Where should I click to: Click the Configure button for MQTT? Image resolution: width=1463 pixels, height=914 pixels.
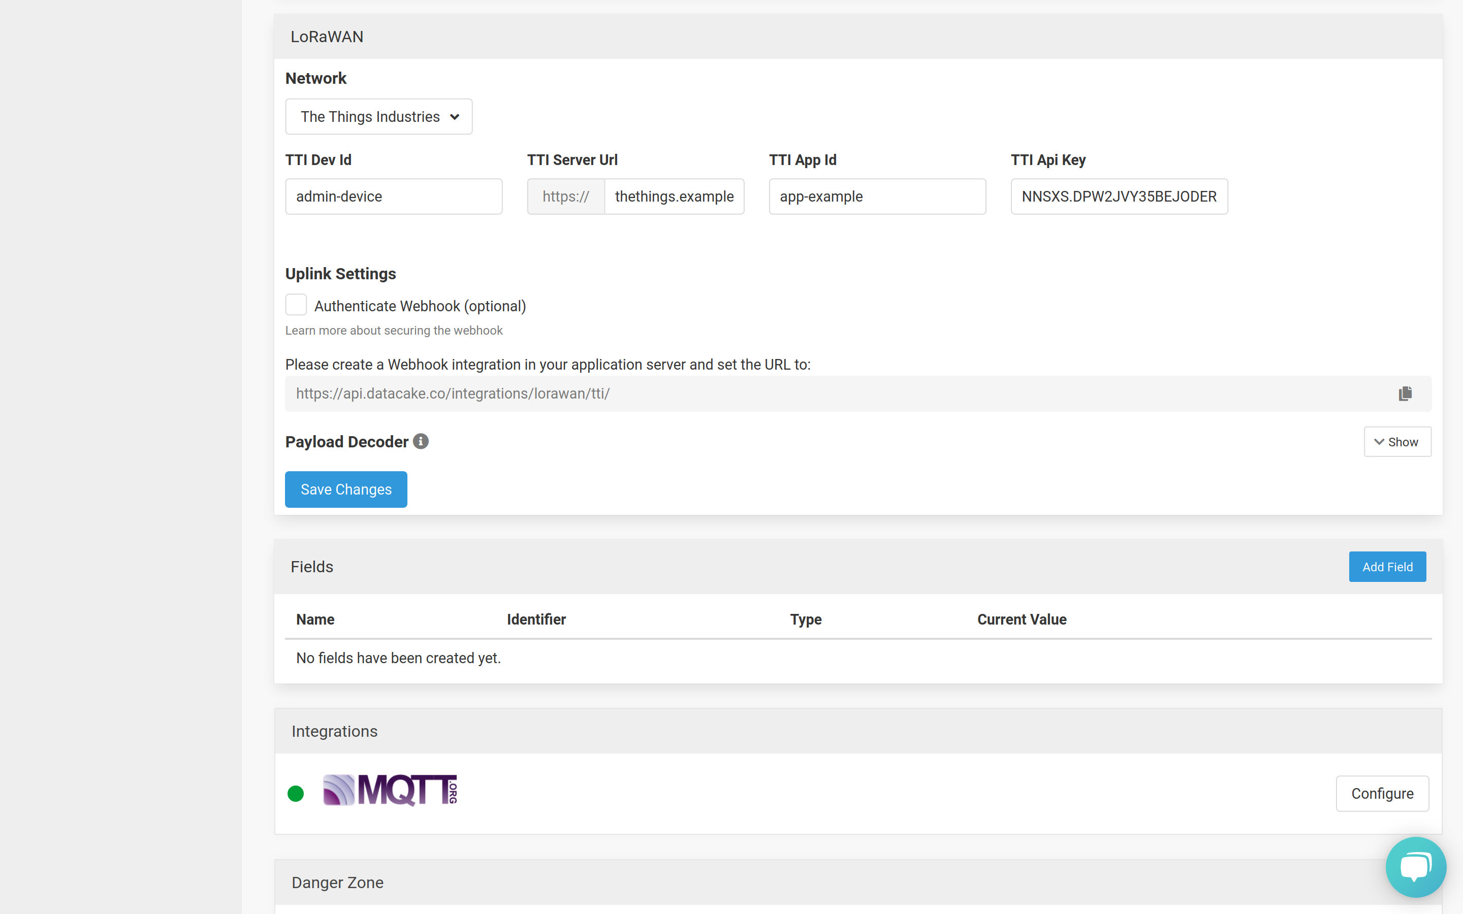[x=1382, y=793]
